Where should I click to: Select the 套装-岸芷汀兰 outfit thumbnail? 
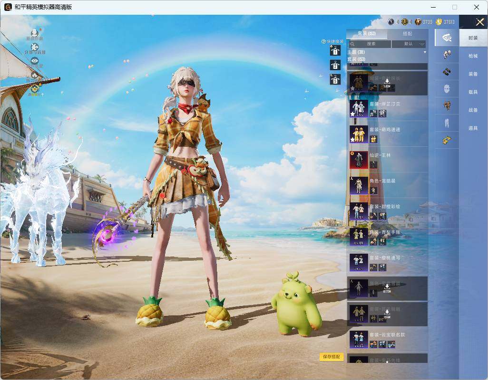359,108
